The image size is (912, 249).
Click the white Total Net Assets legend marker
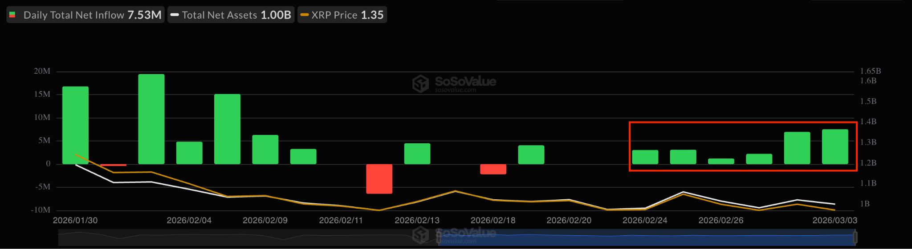175,15
